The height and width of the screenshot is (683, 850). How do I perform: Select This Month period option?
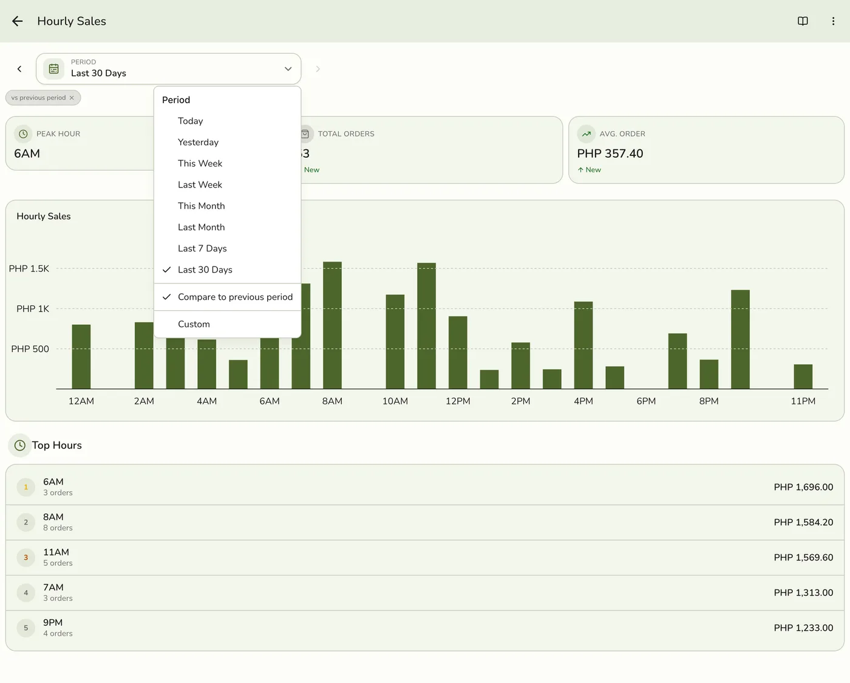click(x=228, y=206)
